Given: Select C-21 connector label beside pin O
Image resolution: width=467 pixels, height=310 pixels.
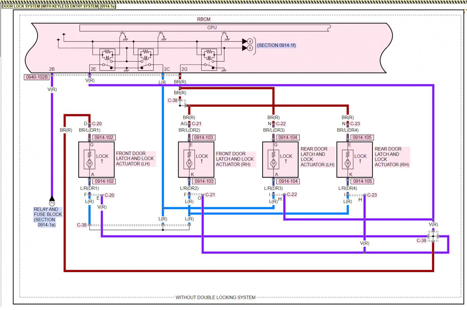Looking at the screenshot, I should pyautogui.click(x=210, y=195).
